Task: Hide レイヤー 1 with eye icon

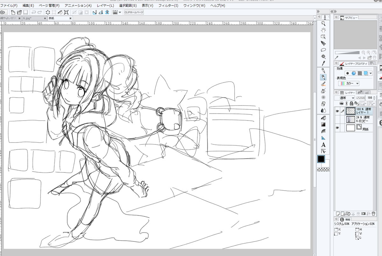Action: (337, 111)
